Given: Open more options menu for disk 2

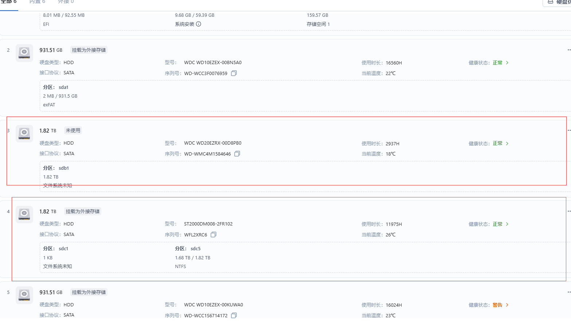Looking at the screenshot, I should click(568, 50).
